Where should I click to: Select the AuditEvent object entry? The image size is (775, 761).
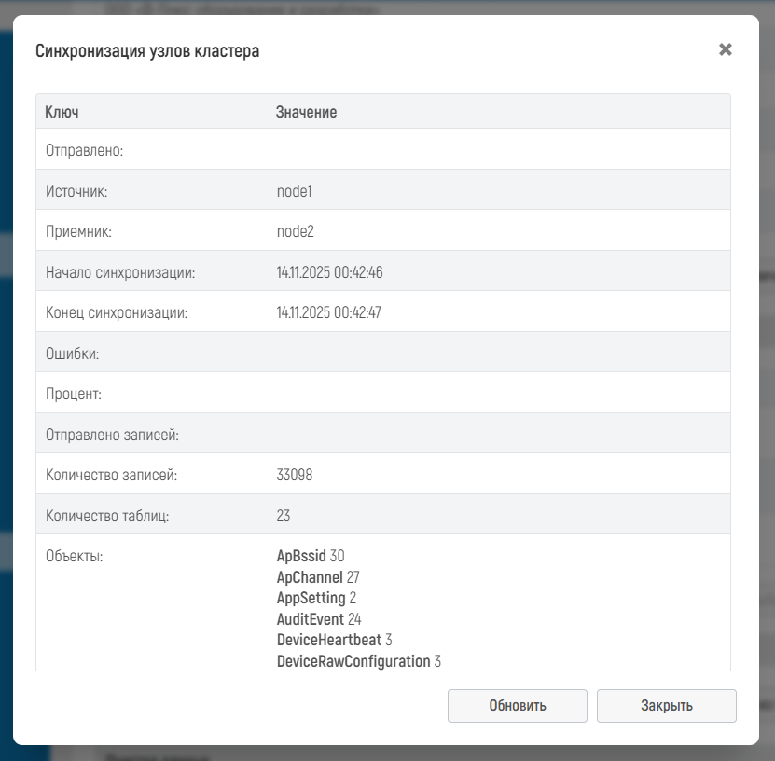pos(319,619)
